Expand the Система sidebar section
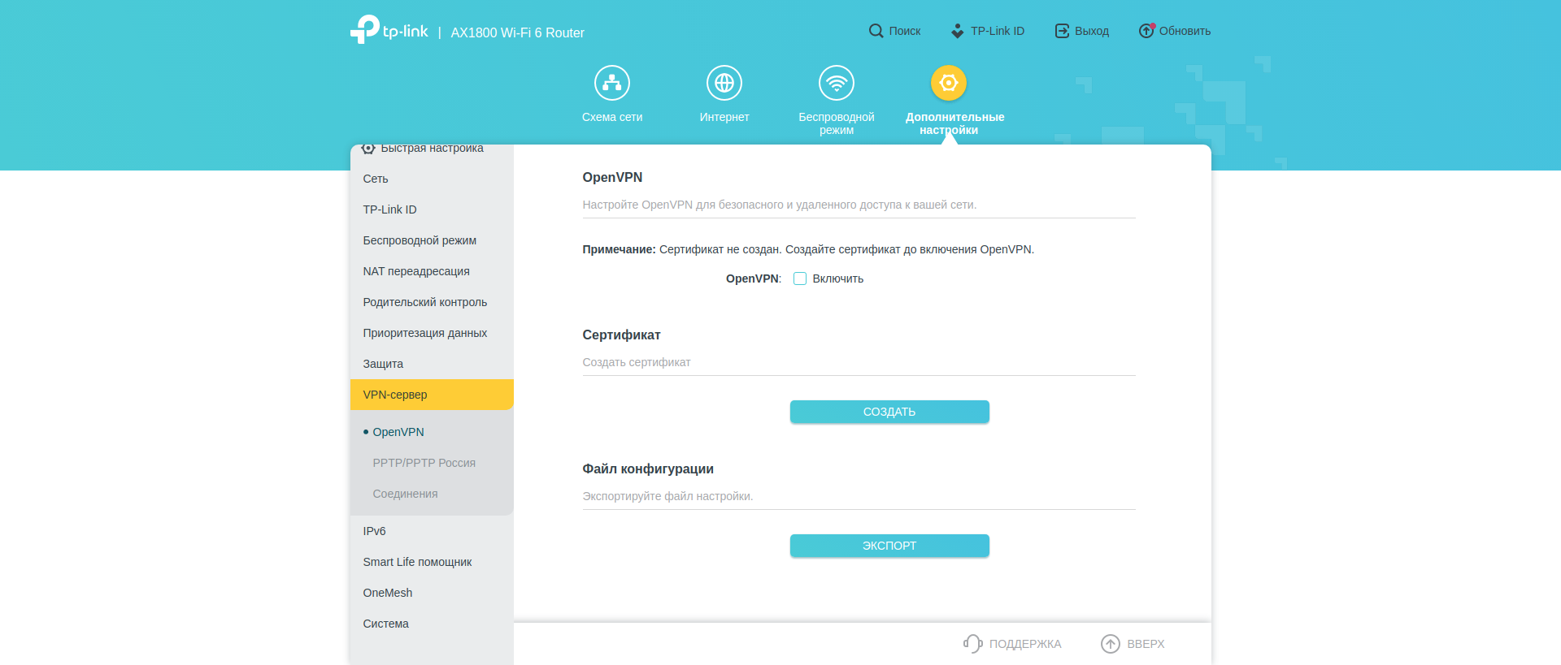The image size is (1561, 665). point(385,624)
